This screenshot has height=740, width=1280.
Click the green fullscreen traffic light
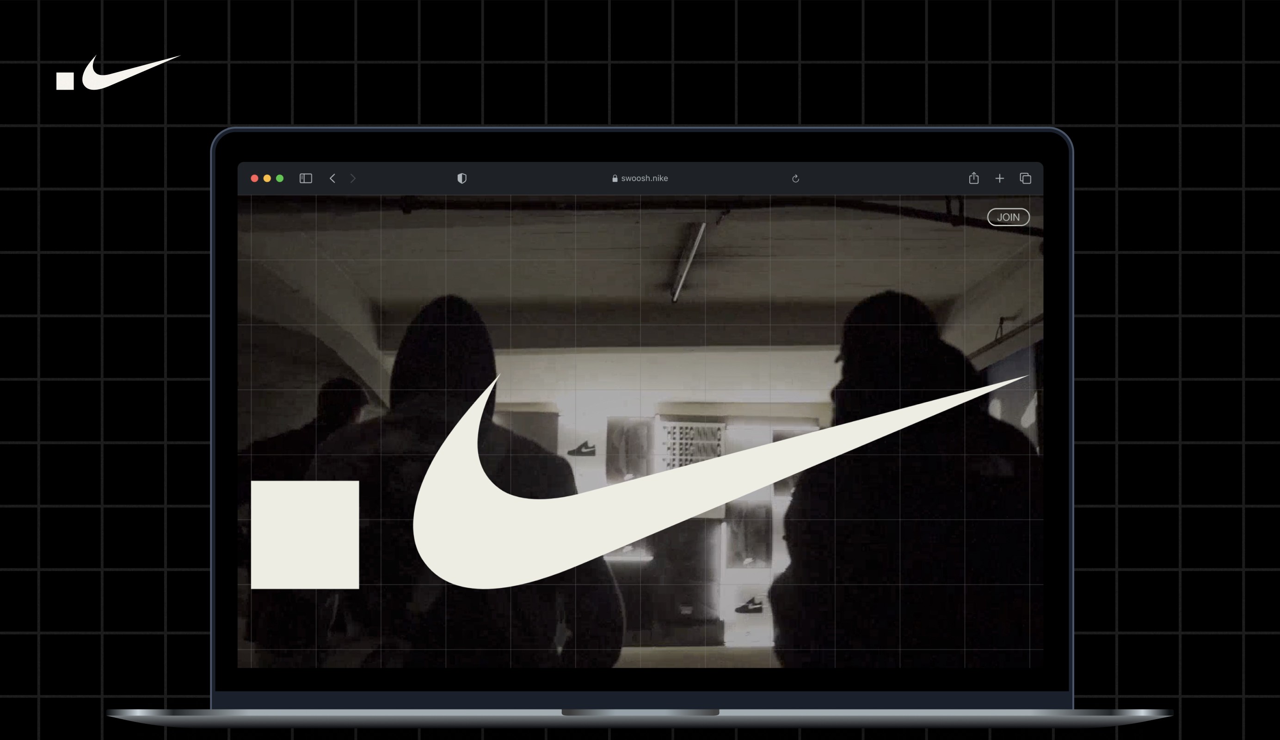tap(280, 178)
